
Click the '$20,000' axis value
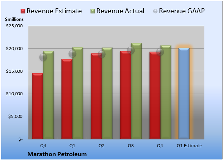(14, 49)
